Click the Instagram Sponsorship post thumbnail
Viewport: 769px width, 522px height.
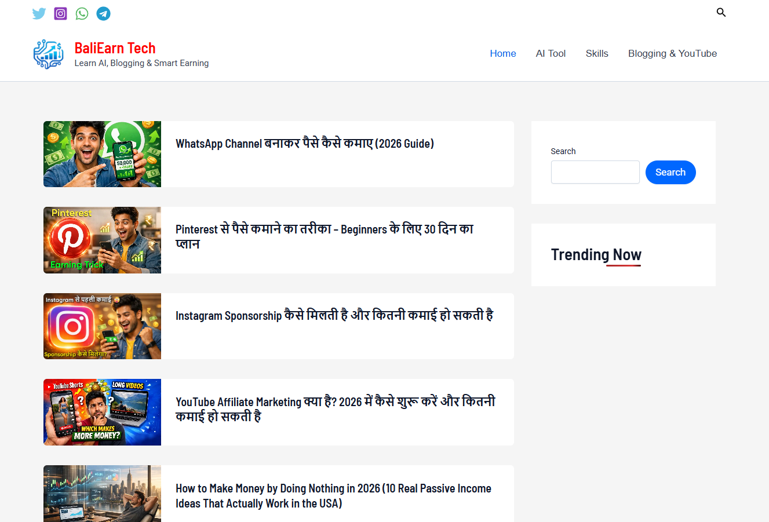[102, 326]
